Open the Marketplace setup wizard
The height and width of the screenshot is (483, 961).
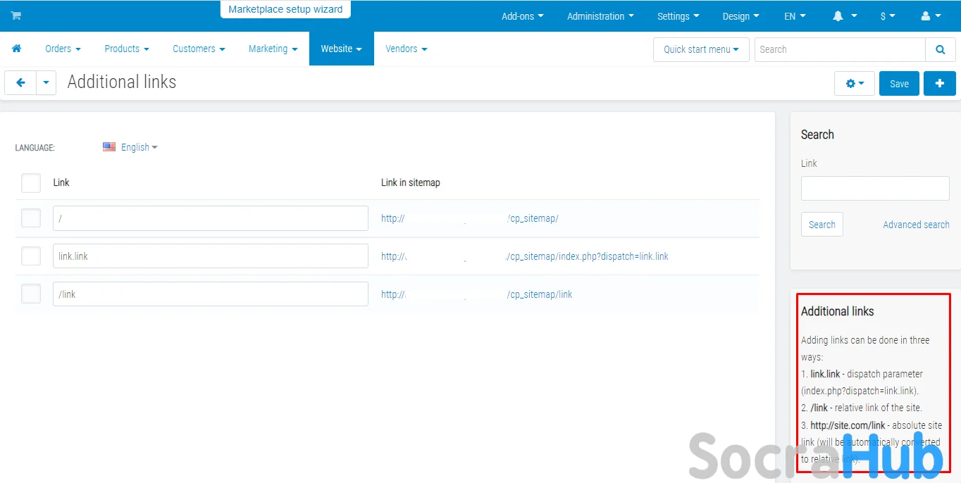coord(285,10)
